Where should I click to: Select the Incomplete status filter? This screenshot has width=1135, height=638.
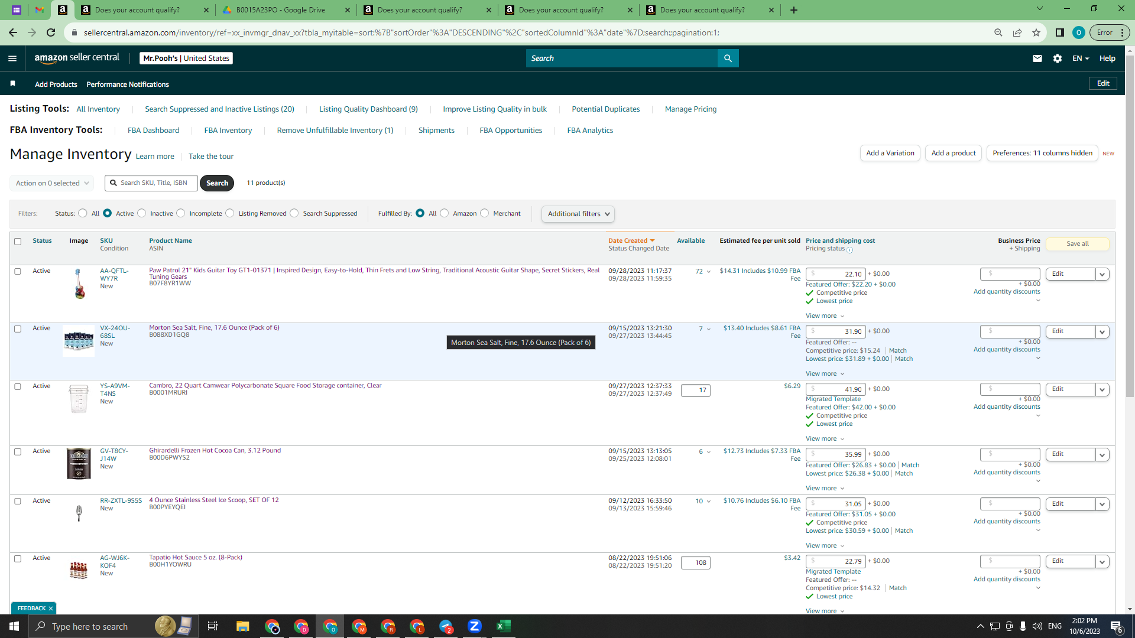click(181, 213)
